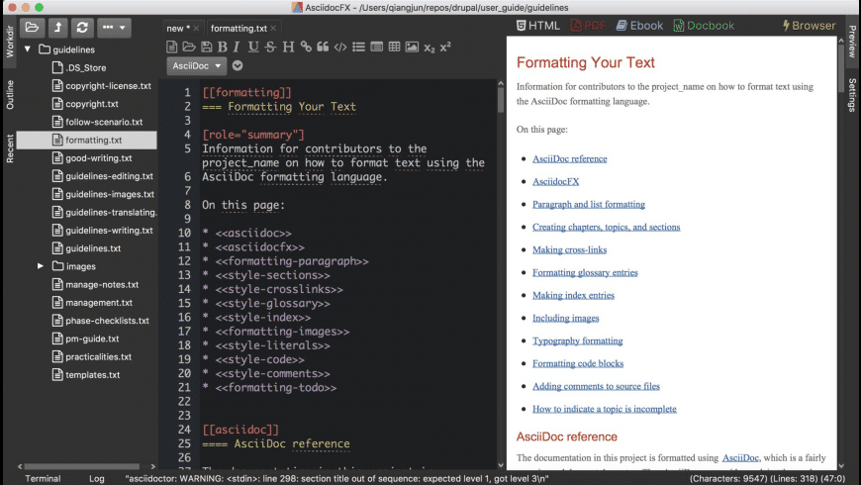This screenshot has width=861, height=485.
Task: Open the three-dots more options dropdown
Action: [114, 27]
